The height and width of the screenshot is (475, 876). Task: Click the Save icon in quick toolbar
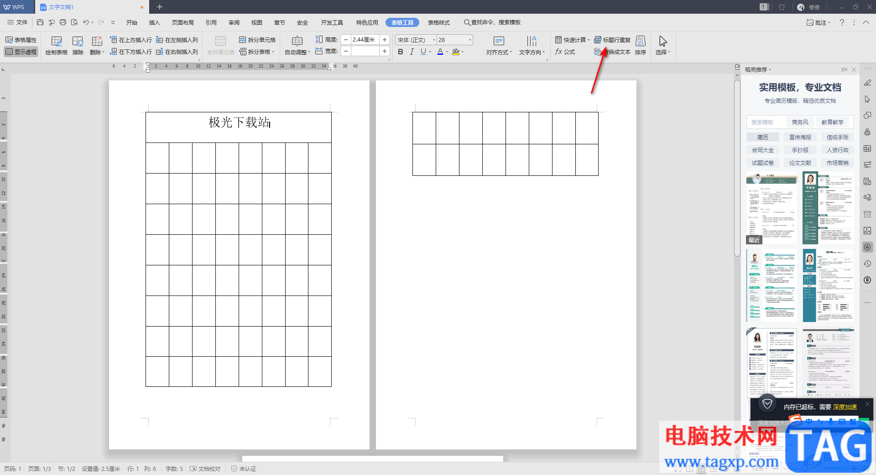pyautogui.click(x=40, y=22)
